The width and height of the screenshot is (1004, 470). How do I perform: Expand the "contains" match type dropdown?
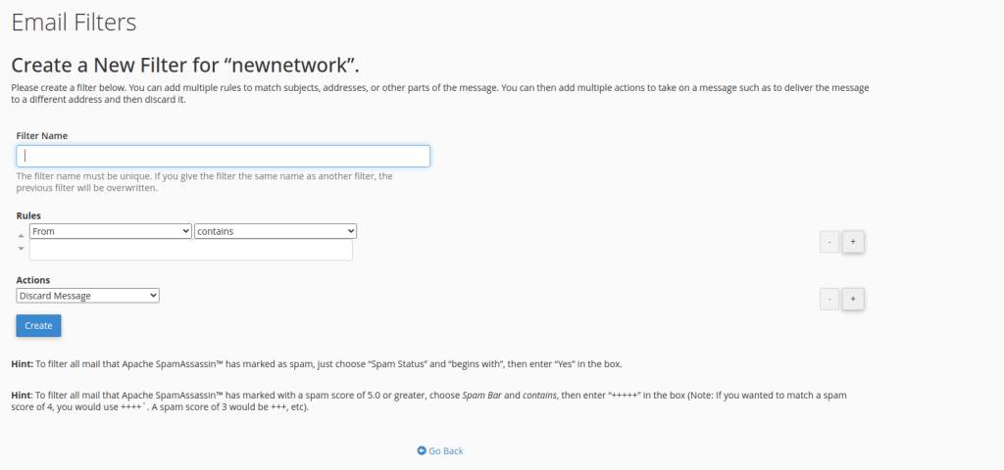(276, 231)
